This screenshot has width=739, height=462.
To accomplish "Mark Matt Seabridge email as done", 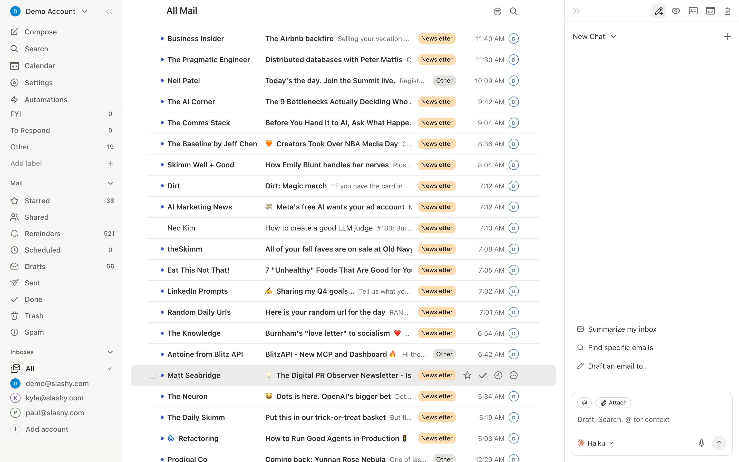I will coord(482,376).
